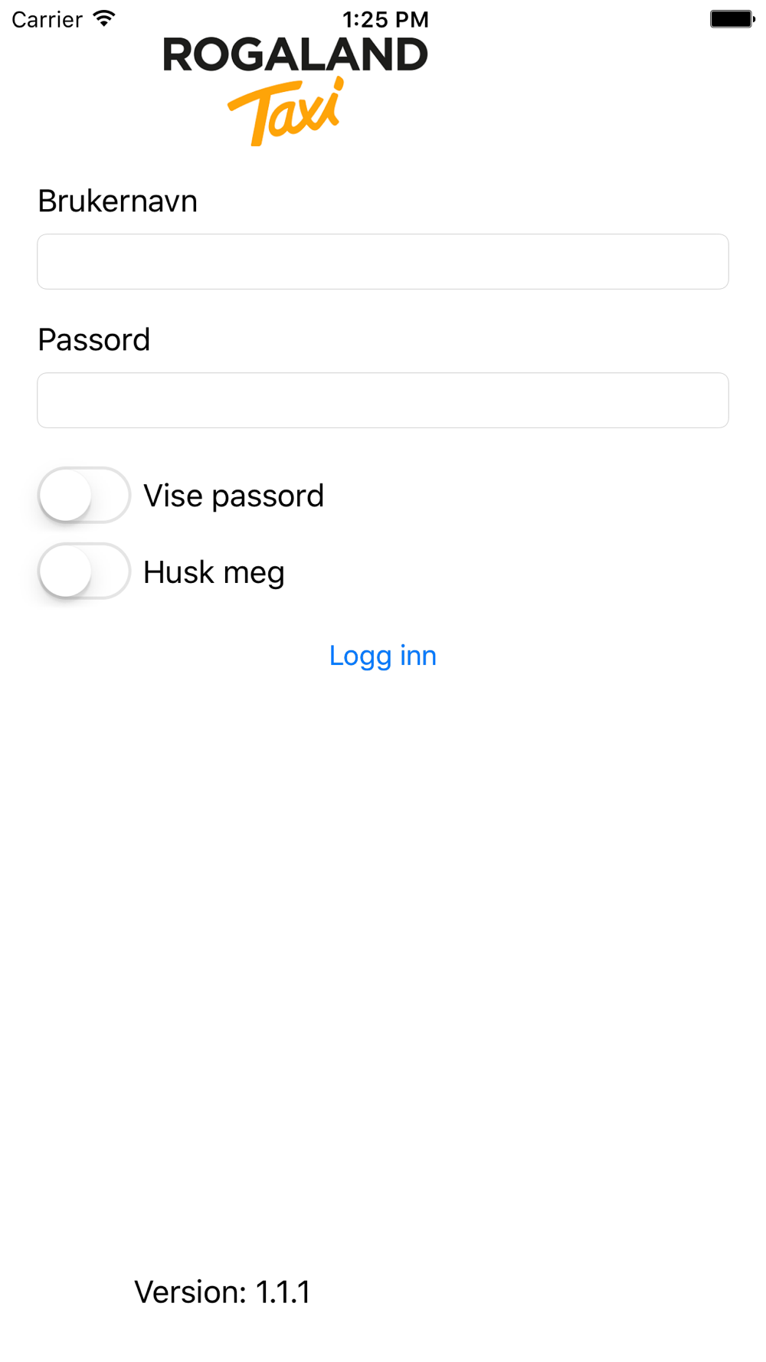
Task: Enable the Husk meg switch
Action: click(x=84, y=571)
